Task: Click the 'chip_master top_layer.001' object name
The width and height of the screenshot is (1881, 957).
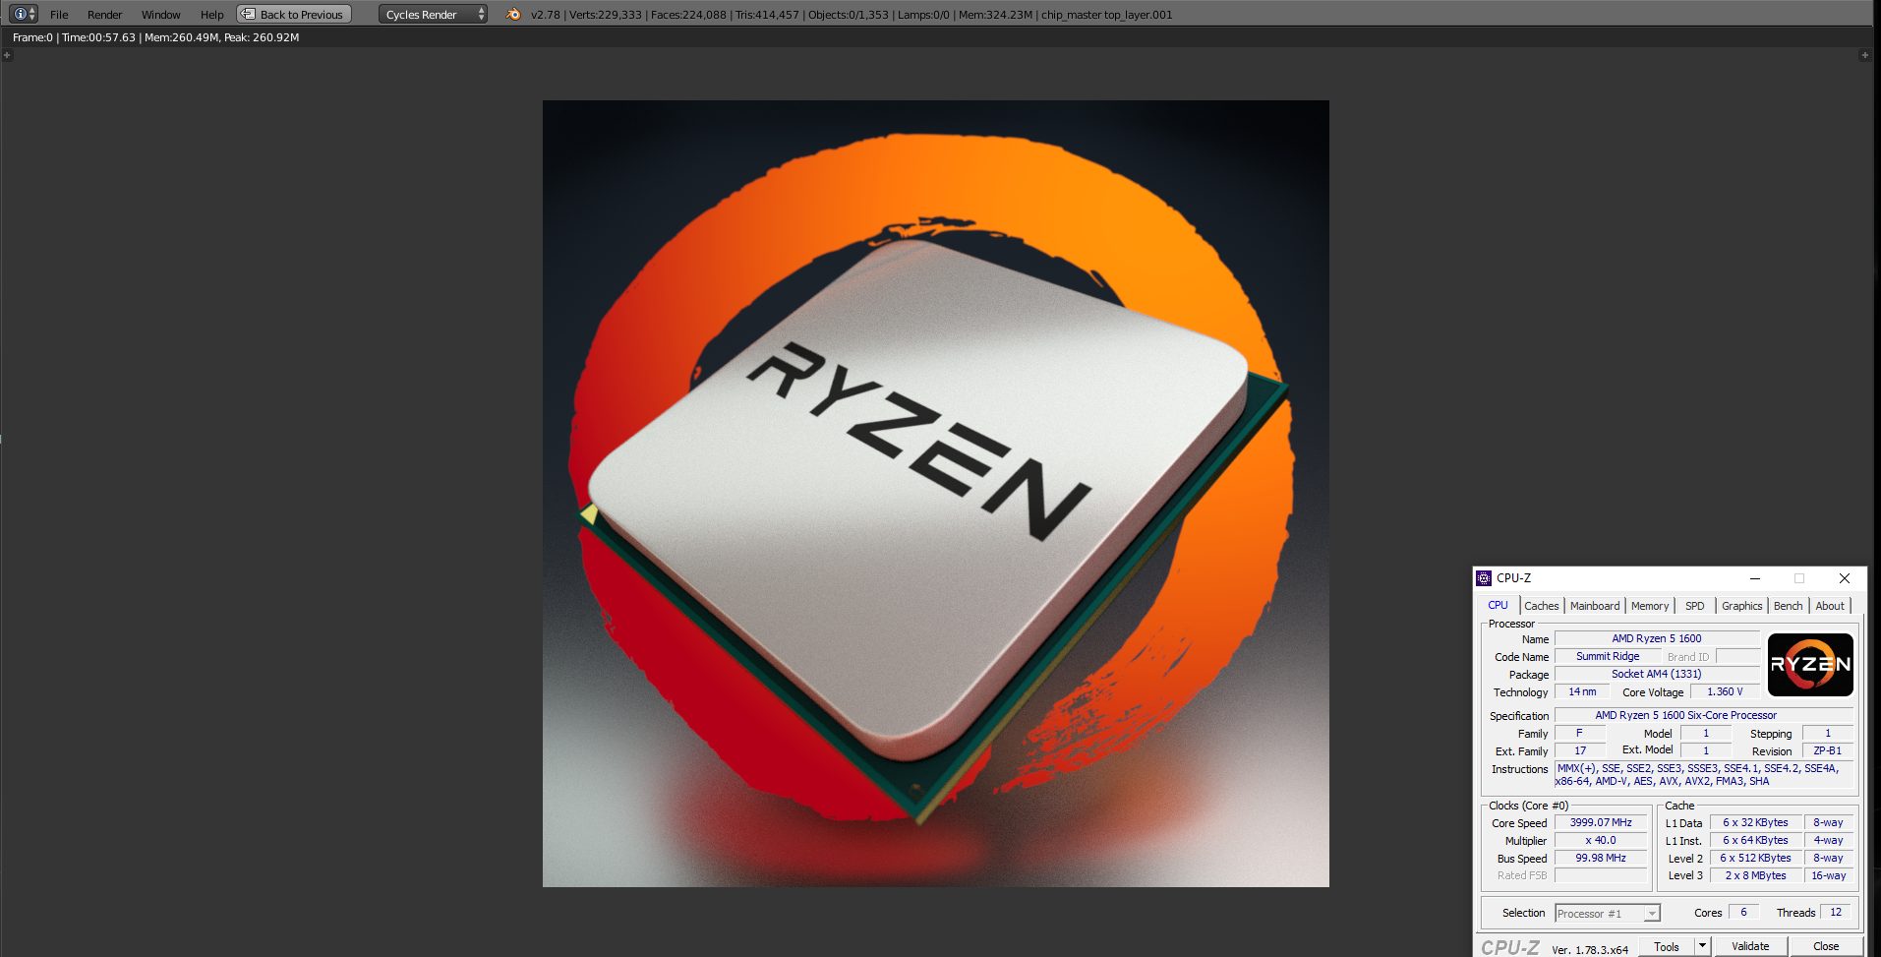Action: coord(1107,15)
